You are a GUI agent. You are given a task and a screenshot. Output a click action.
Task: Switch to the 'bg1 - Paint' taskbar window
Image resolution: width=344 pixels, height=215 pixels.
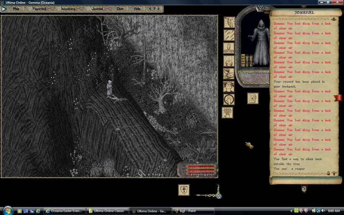[x=193, y=211]
